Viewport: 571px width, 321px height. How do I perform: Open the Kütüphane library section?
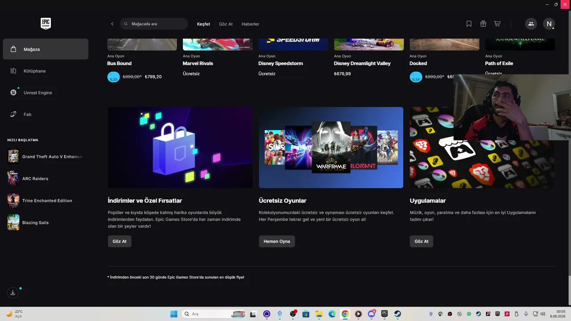[x=46, y=71]
